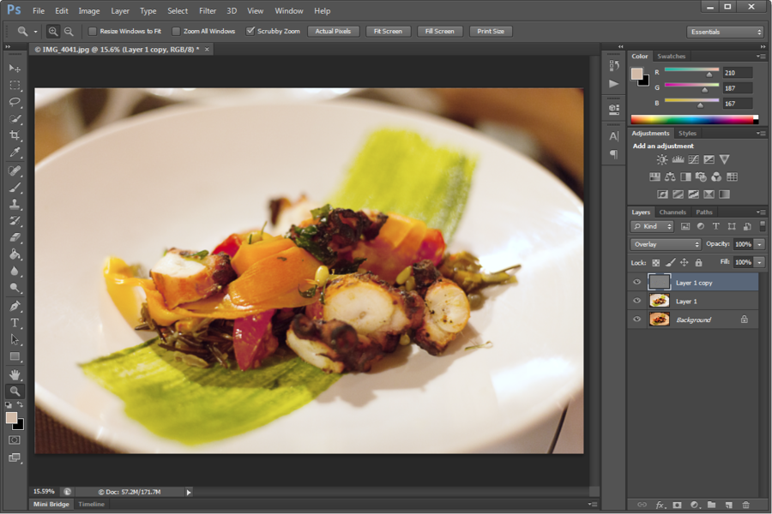Hide the Background layer eye

click(636, 320)
